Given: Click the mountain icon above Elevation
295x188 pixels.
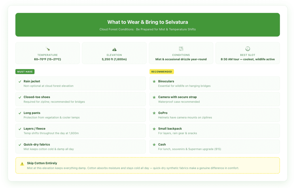Looking at the screenshot, I should [x=114, y=49].
